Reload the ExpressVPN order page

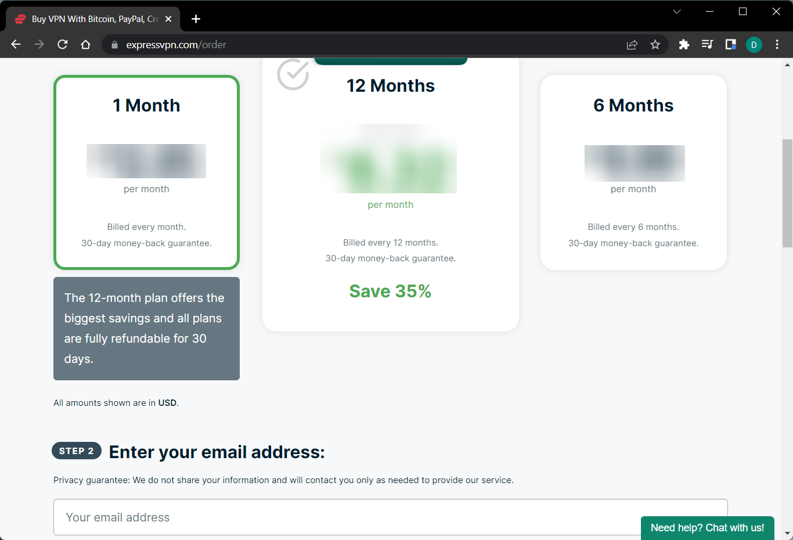point(62,44)
